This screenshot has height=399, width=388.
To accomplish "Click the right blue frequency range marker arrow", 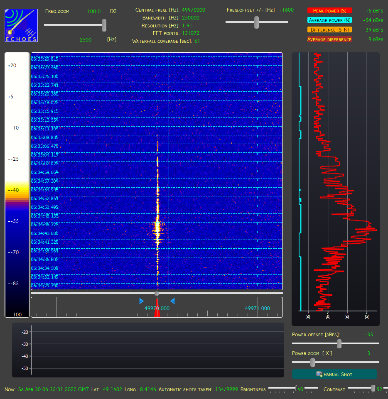I will [173, 301].
